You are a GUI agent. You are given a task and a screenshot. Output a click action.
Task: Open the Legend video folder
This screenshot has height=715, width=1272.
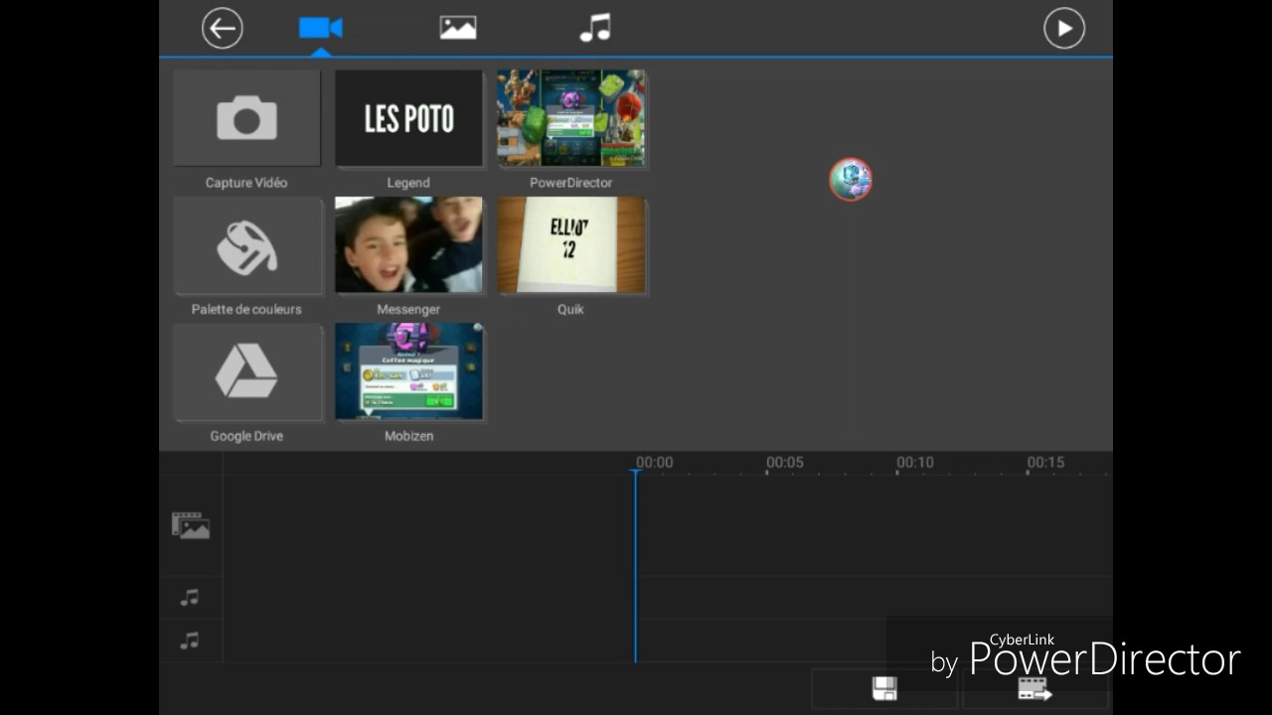point(408,118)
